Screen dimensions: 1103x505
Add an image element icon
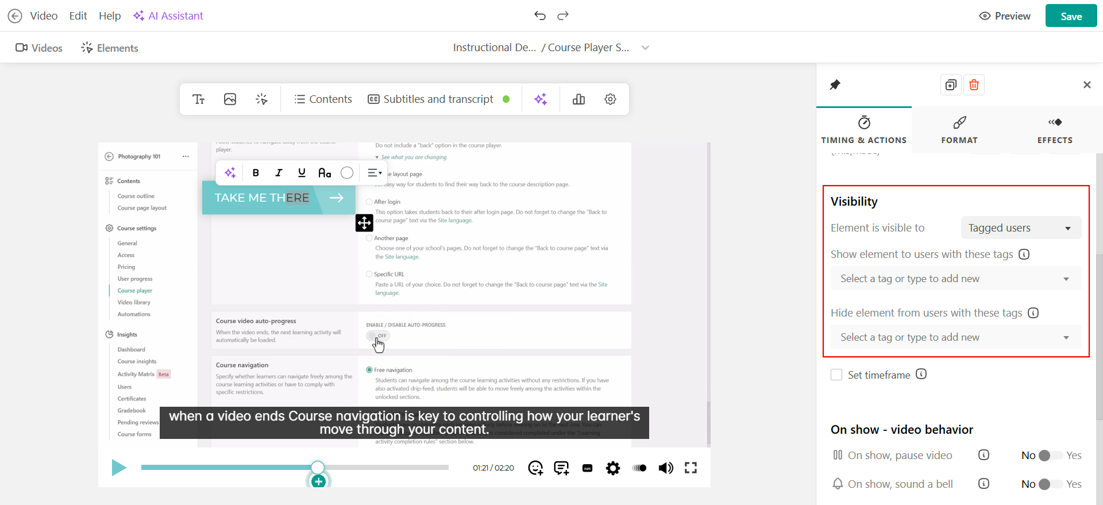click(230, 99)
